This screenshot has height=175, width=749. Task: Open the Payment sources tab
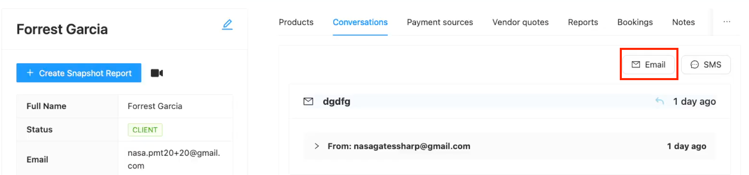pos(440,22)
